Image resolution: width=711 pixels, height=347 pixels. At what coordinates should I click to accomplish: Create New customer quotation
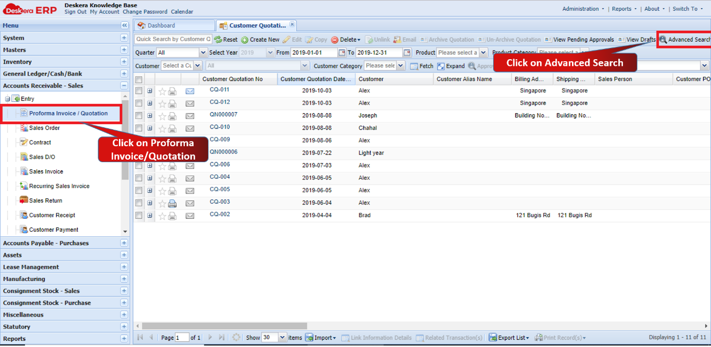point(260,40)
